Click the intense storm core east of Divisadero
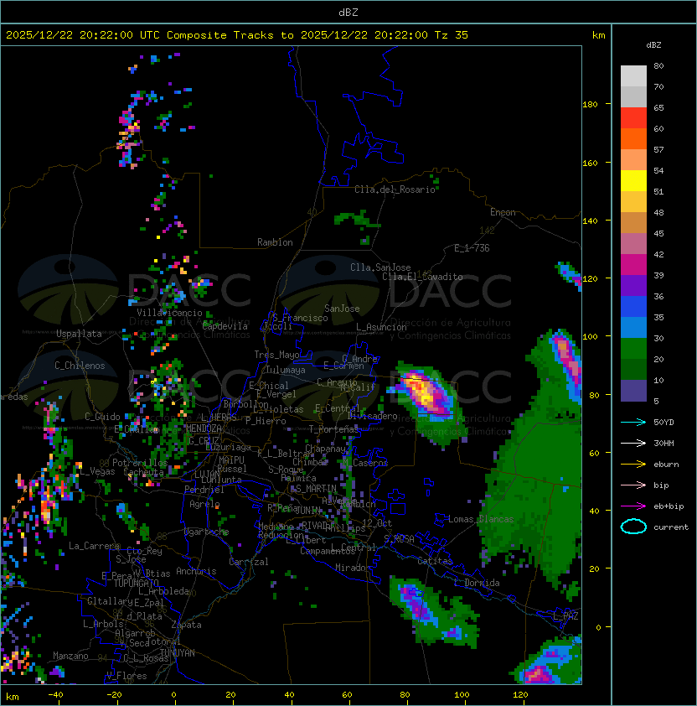Viewport: 697px width, 706px height. click(x=423, y=392)
